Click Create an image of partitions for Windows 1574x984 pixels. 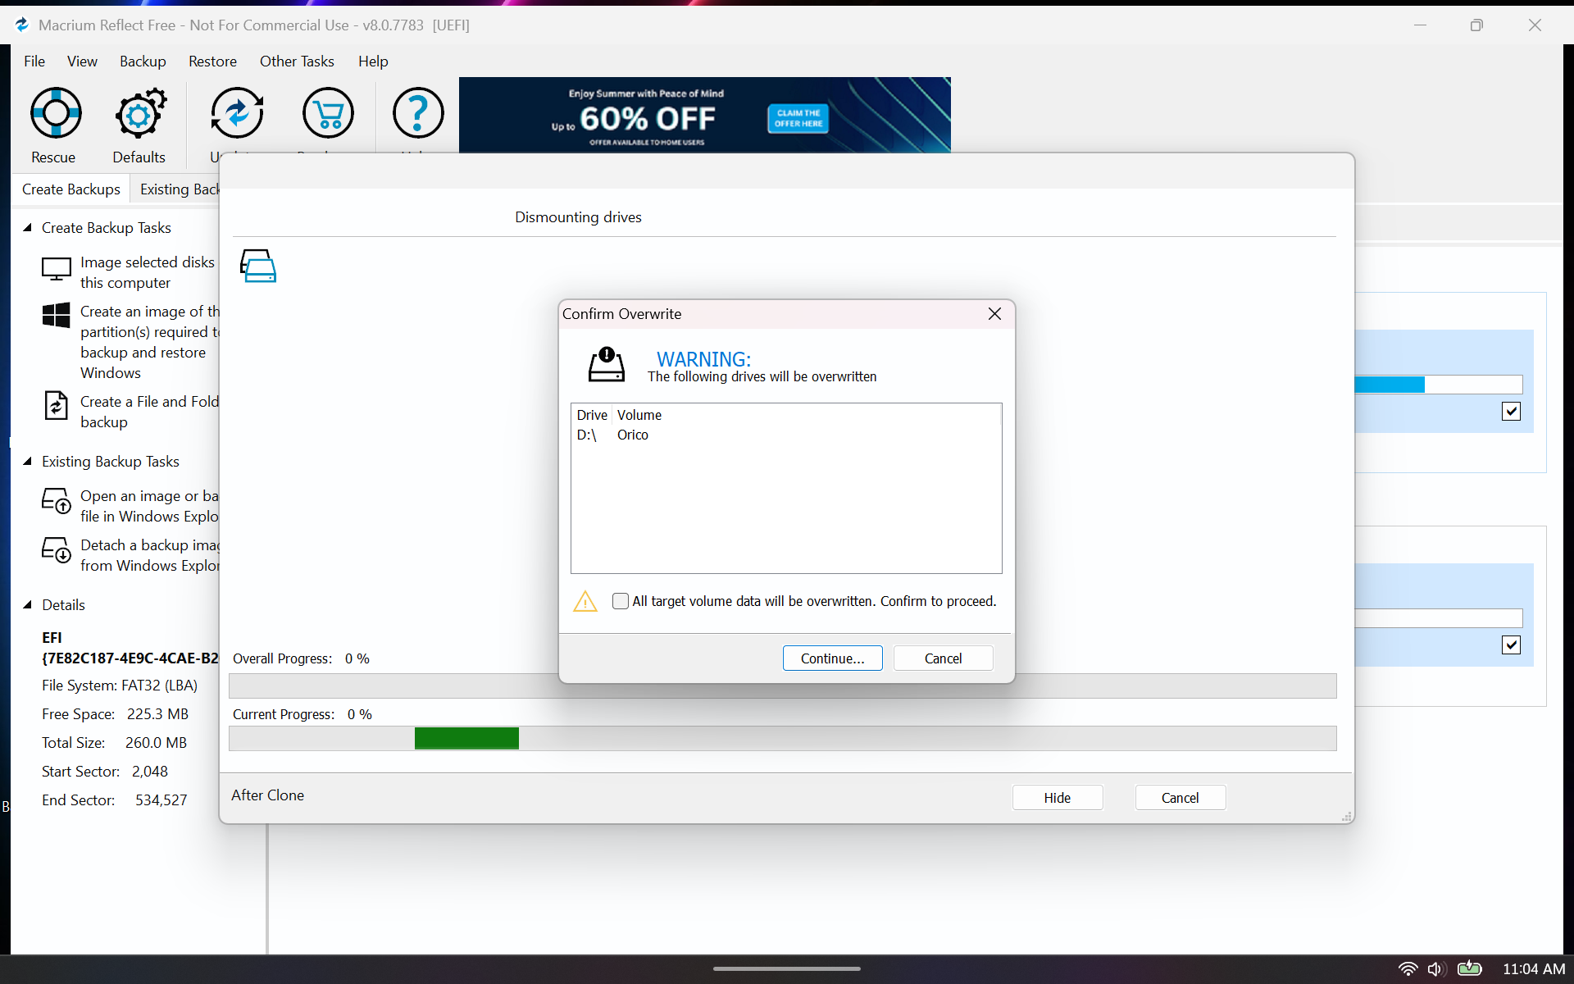click(150, 343)
